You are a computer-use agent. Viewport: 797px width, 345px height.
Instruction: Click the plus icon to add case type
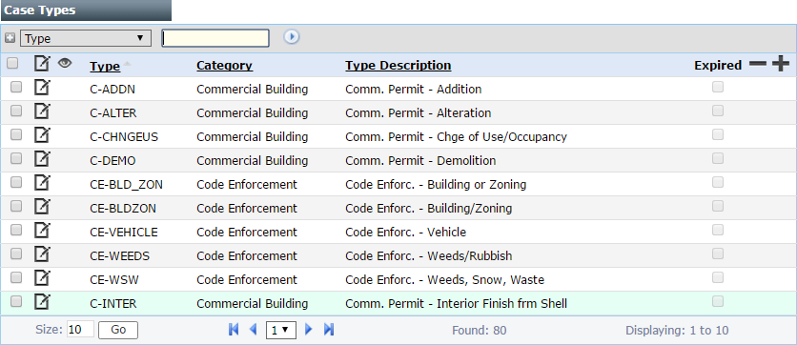point(780,64)
